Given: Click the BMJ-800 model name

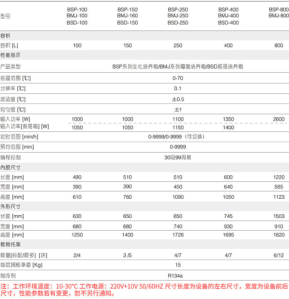Looking at the screenshot, I should click(x=279, y=15).
